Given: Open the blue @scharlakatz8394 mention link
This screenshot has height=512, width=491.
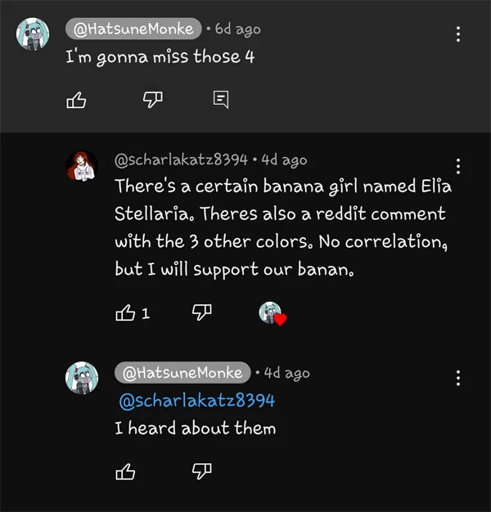Looking at the screenshot, I should click(196, 401).
